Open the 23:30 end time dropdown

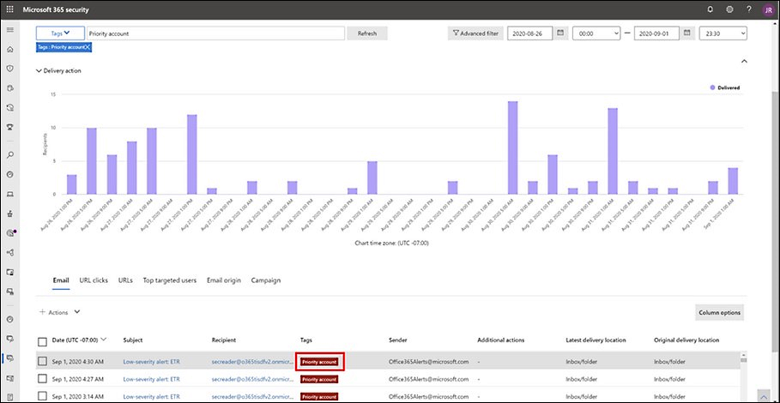coord(723,33)
